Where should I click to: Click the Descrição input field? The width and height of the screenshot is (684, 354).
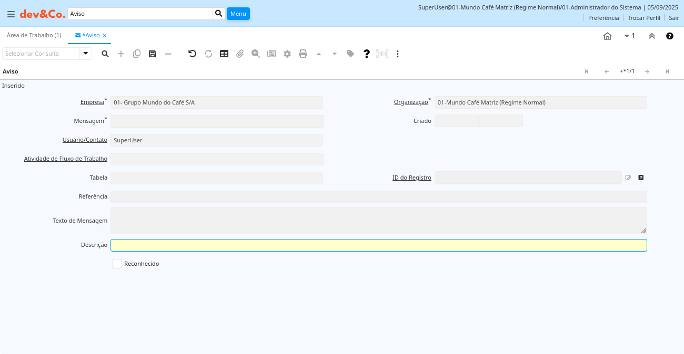378,245
